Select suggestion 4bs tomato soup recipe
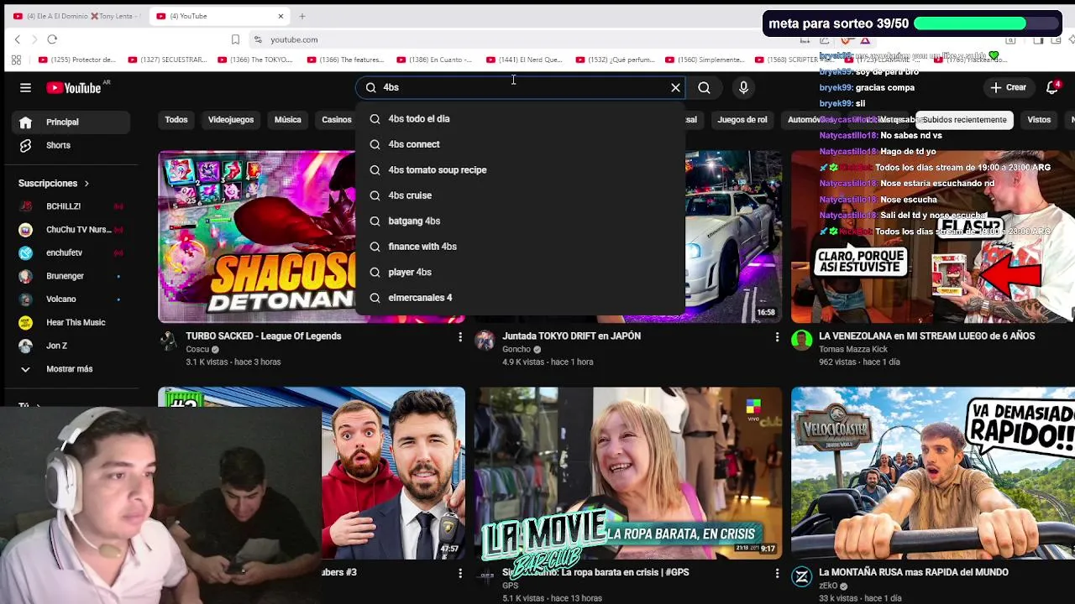Viewport: 1075px width, 604px height. (x=521, y=170)
